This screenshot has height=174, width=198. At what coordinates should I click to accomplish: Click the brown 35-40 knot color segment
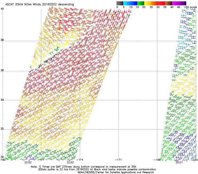[x=169, y=3]
